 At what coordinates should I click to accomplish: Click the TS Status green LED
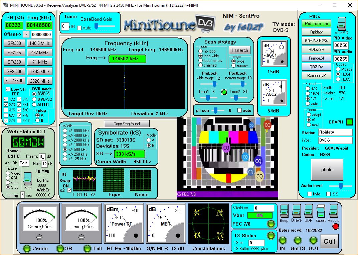271,235
